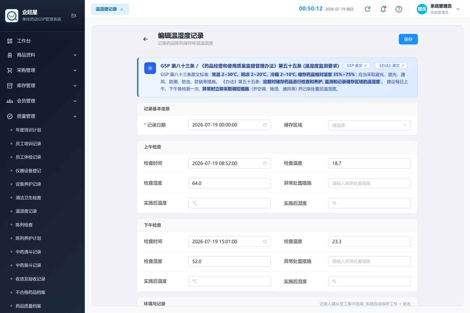Click 商品资料 sidebar icon
The image size is (470, 313).
click(x=10, y=55)
